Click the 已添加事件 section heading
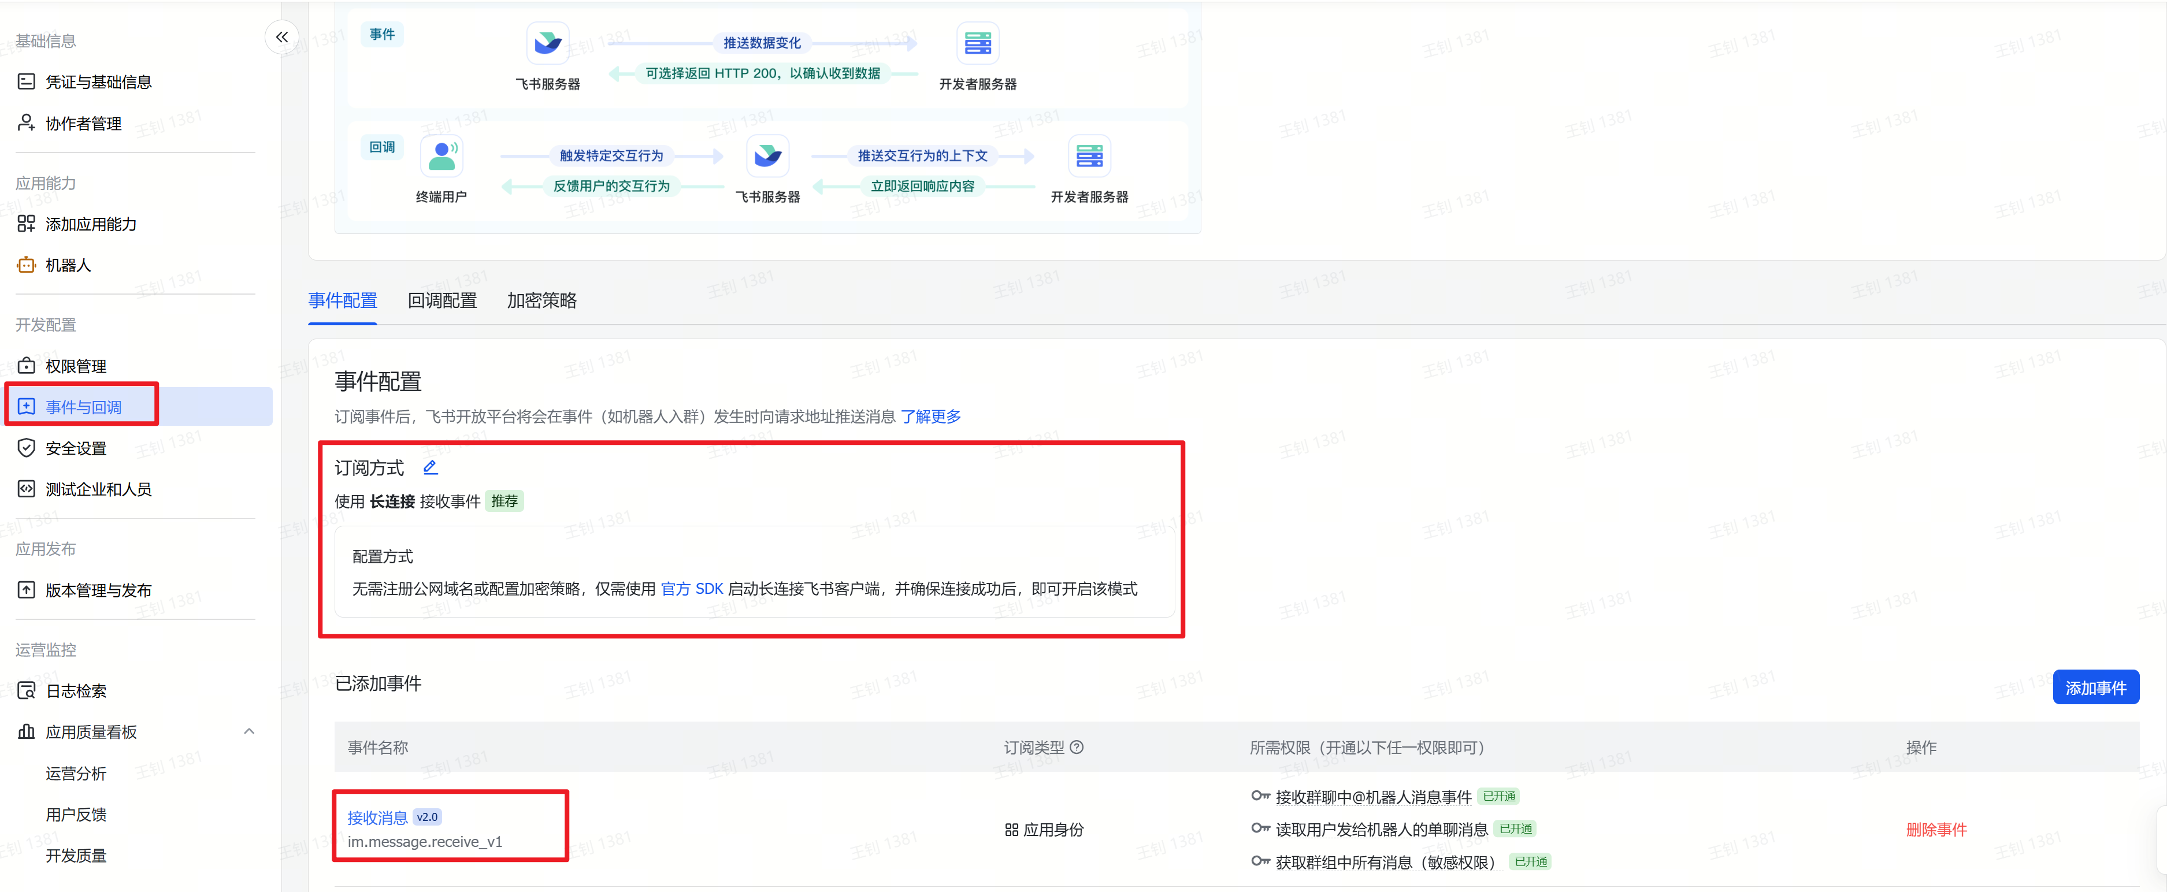The image size is (2167, 892). tap(379, 683)
